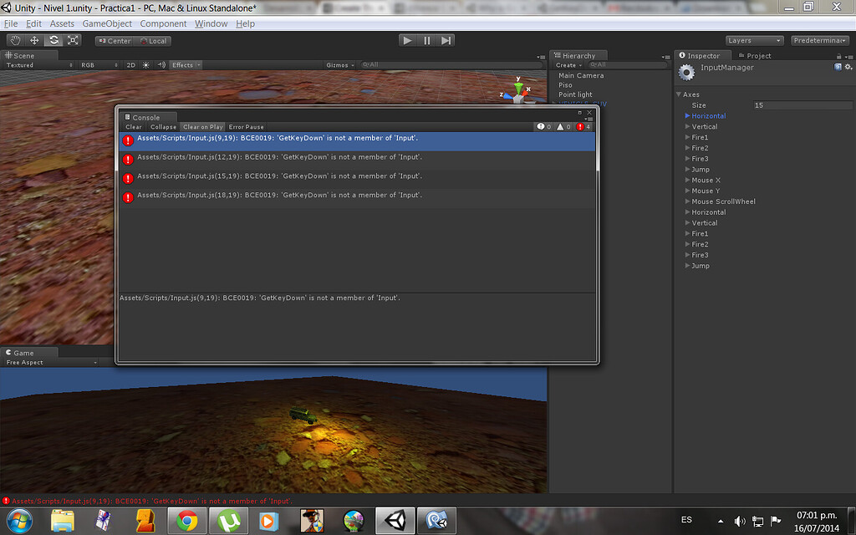This screenshot has width=856, height=535.
Task: Click Create in the Hierarchy panel
Action: pos(567,64)
